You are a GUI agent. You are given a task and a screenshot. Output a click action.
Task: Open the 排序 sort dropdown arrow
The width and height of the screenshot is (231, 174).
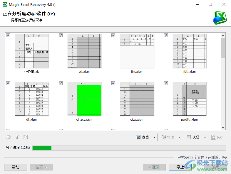(x=180, y=137)
